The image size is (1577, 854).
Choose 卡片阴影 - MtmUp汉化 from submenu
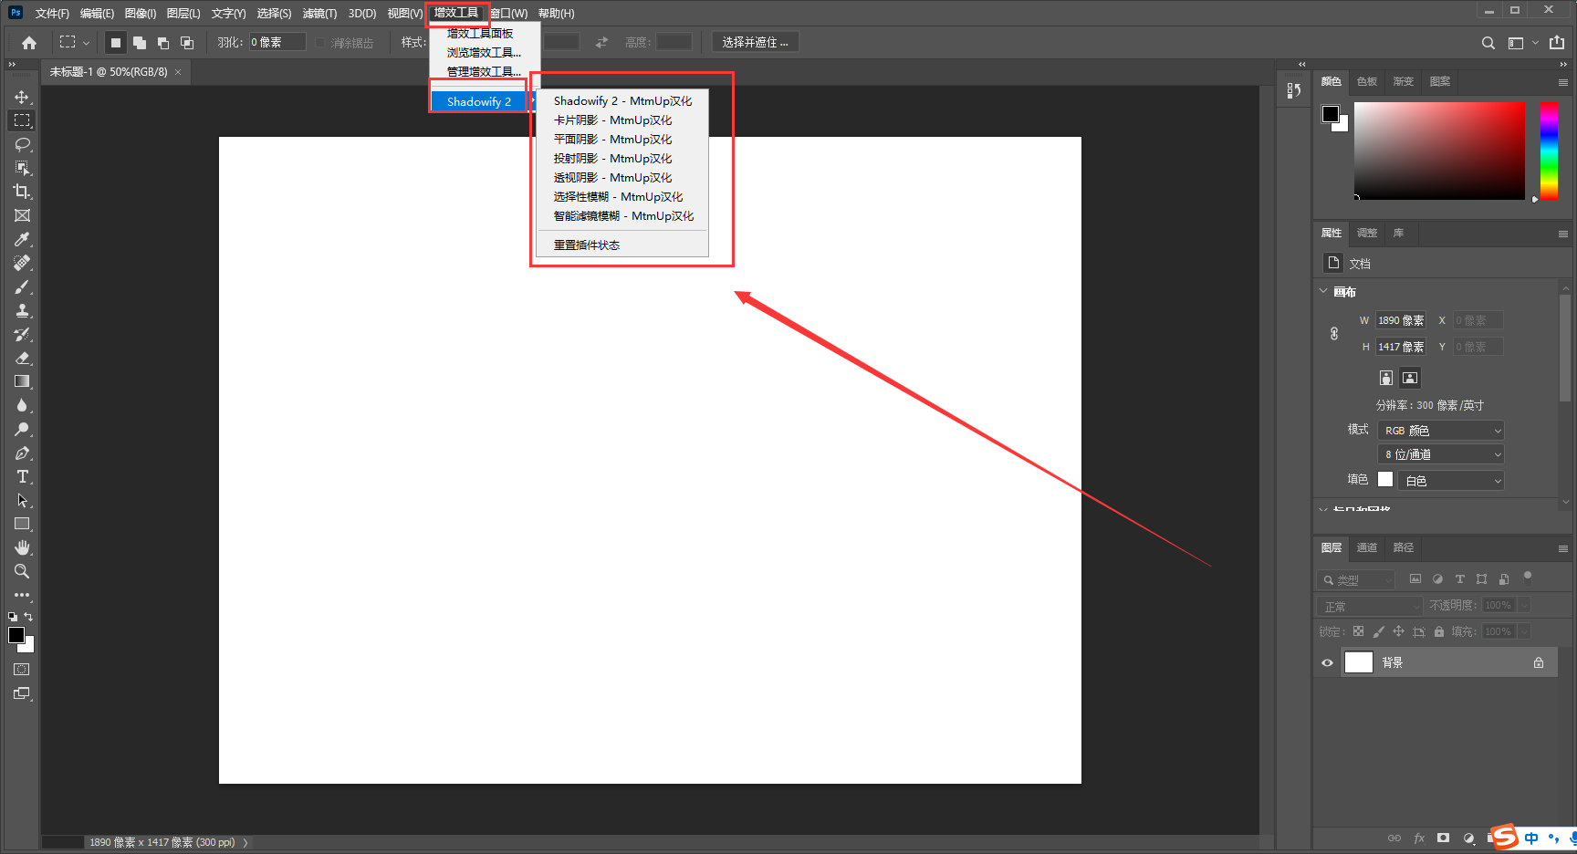[612, 120]
